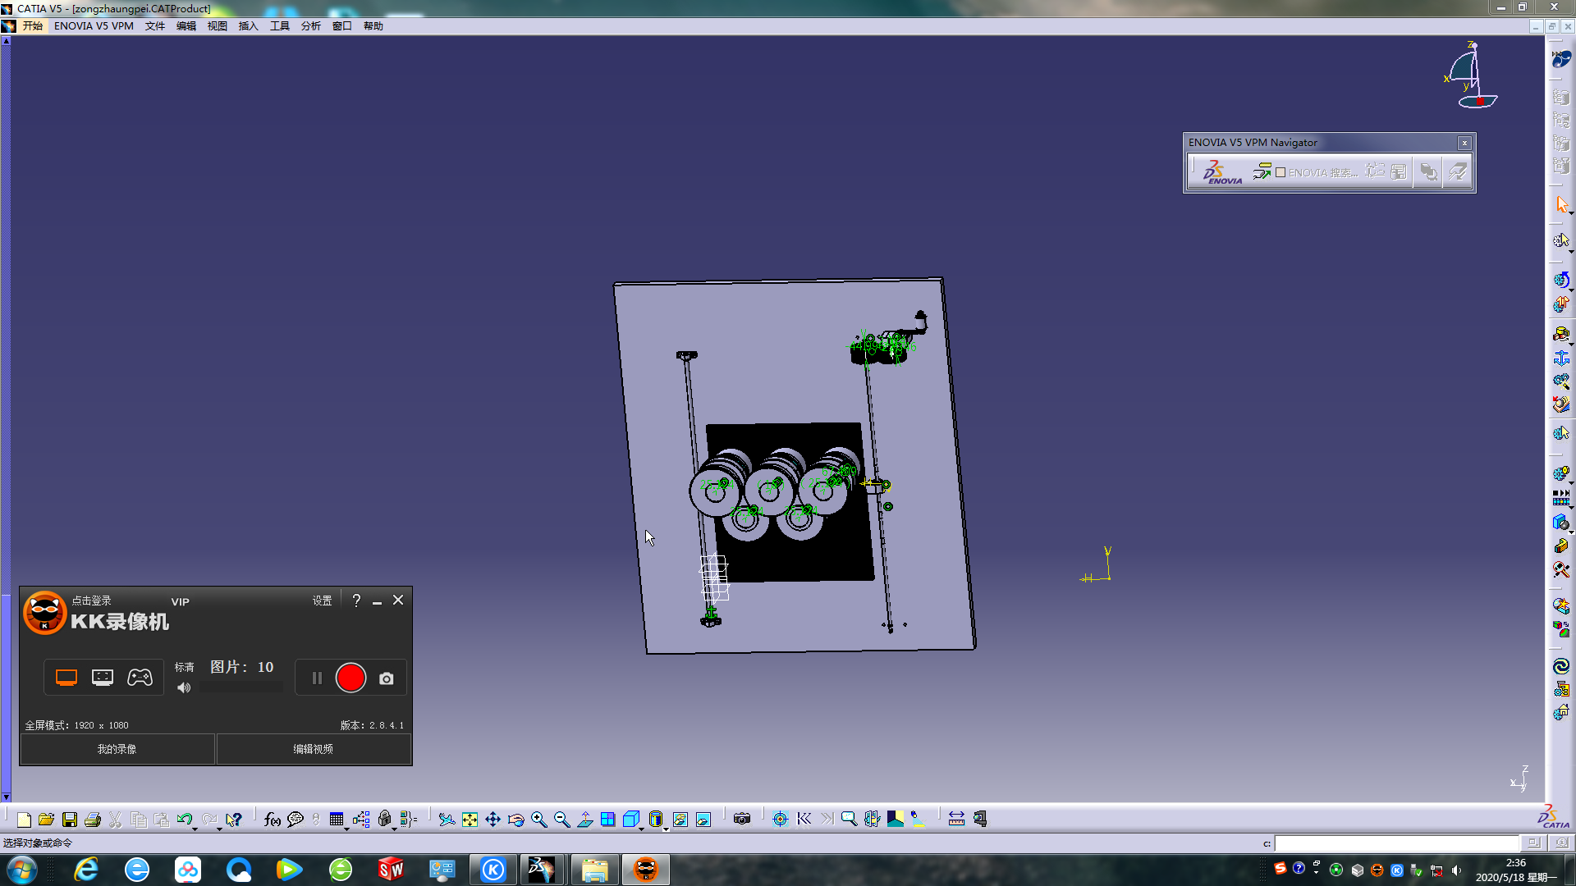This screenshot has height=886, width=1576.
Task: Expand the view mode dropdown arrow
Action: coord(666,829)
